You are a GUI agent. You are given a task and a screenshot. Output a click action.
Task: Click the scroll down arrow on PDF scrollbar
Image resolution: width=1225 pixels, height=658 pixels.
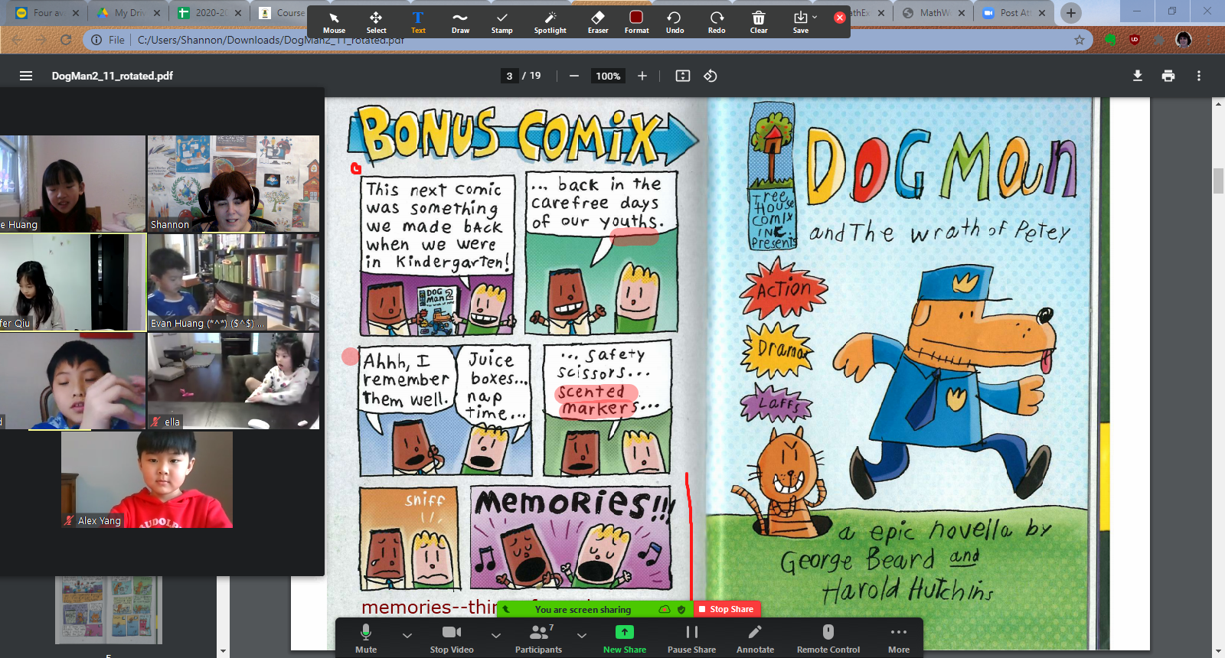point(1218,651)
